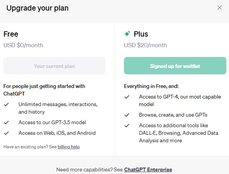Screen dimensions: 229x174
Task: Click the Signed up for waitlist button
Action: [175, 66]
